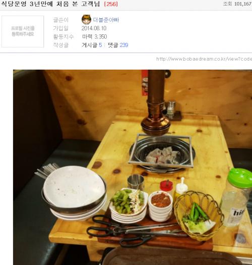Click the 글쓴이 label

pos(60,20)
